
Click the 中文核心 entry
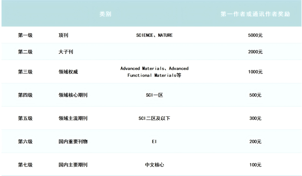[154, 165]
